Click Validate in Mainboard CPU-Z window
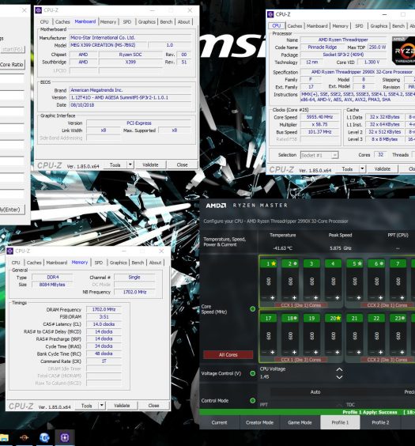The image size is (415, 446). point(150,164)
